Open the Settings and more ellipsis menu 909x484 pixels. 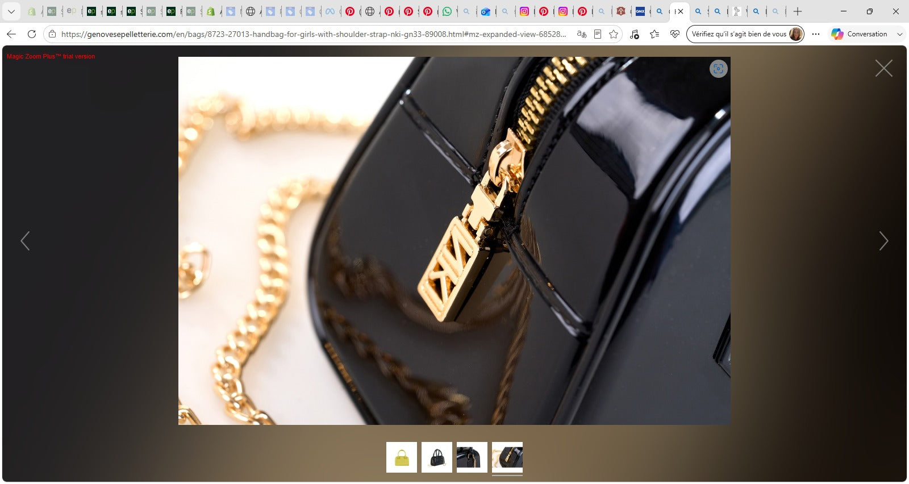(816, 34)
